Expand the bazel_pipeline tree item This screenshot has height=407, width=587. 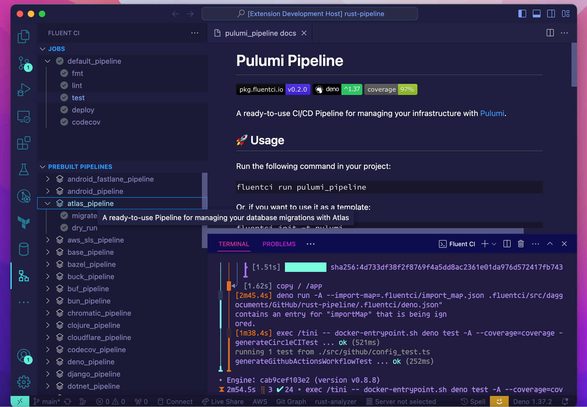coord(48,264)
